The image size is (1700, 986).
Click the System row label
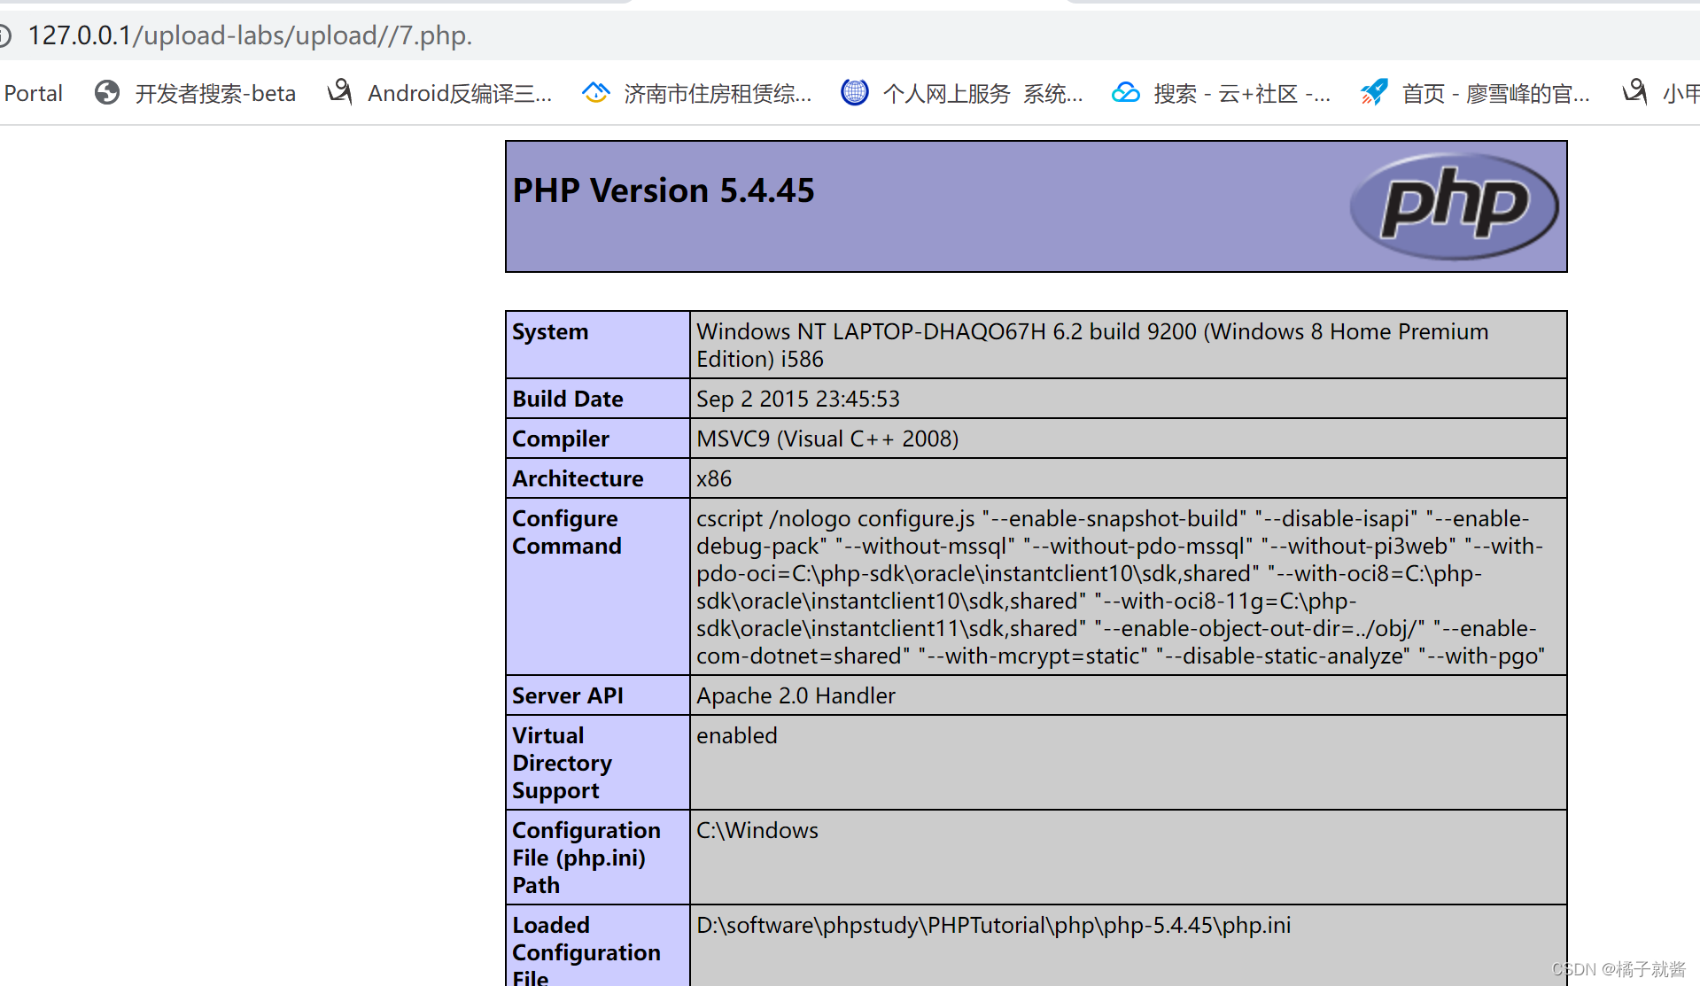coord(550,331)
